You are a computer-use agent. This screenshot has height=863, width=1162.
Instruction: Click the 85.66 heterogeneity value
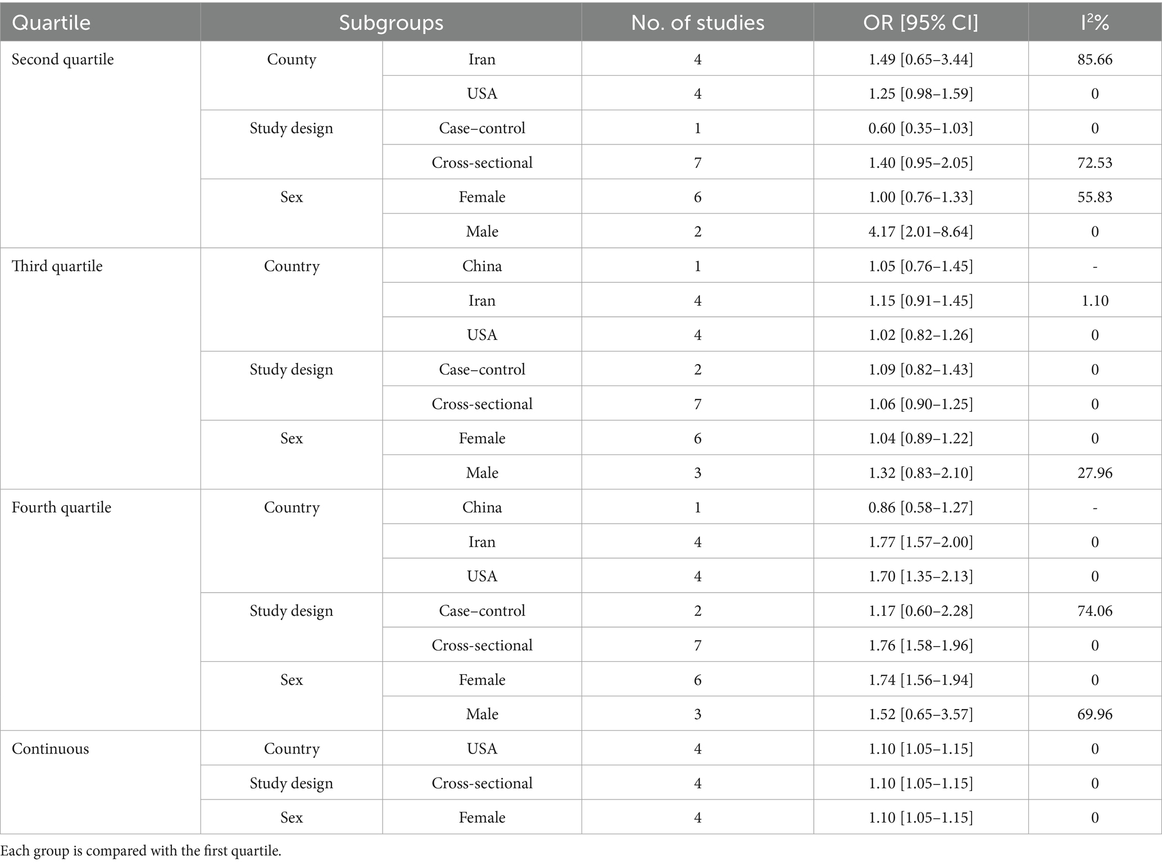(x=1095, y=60)
